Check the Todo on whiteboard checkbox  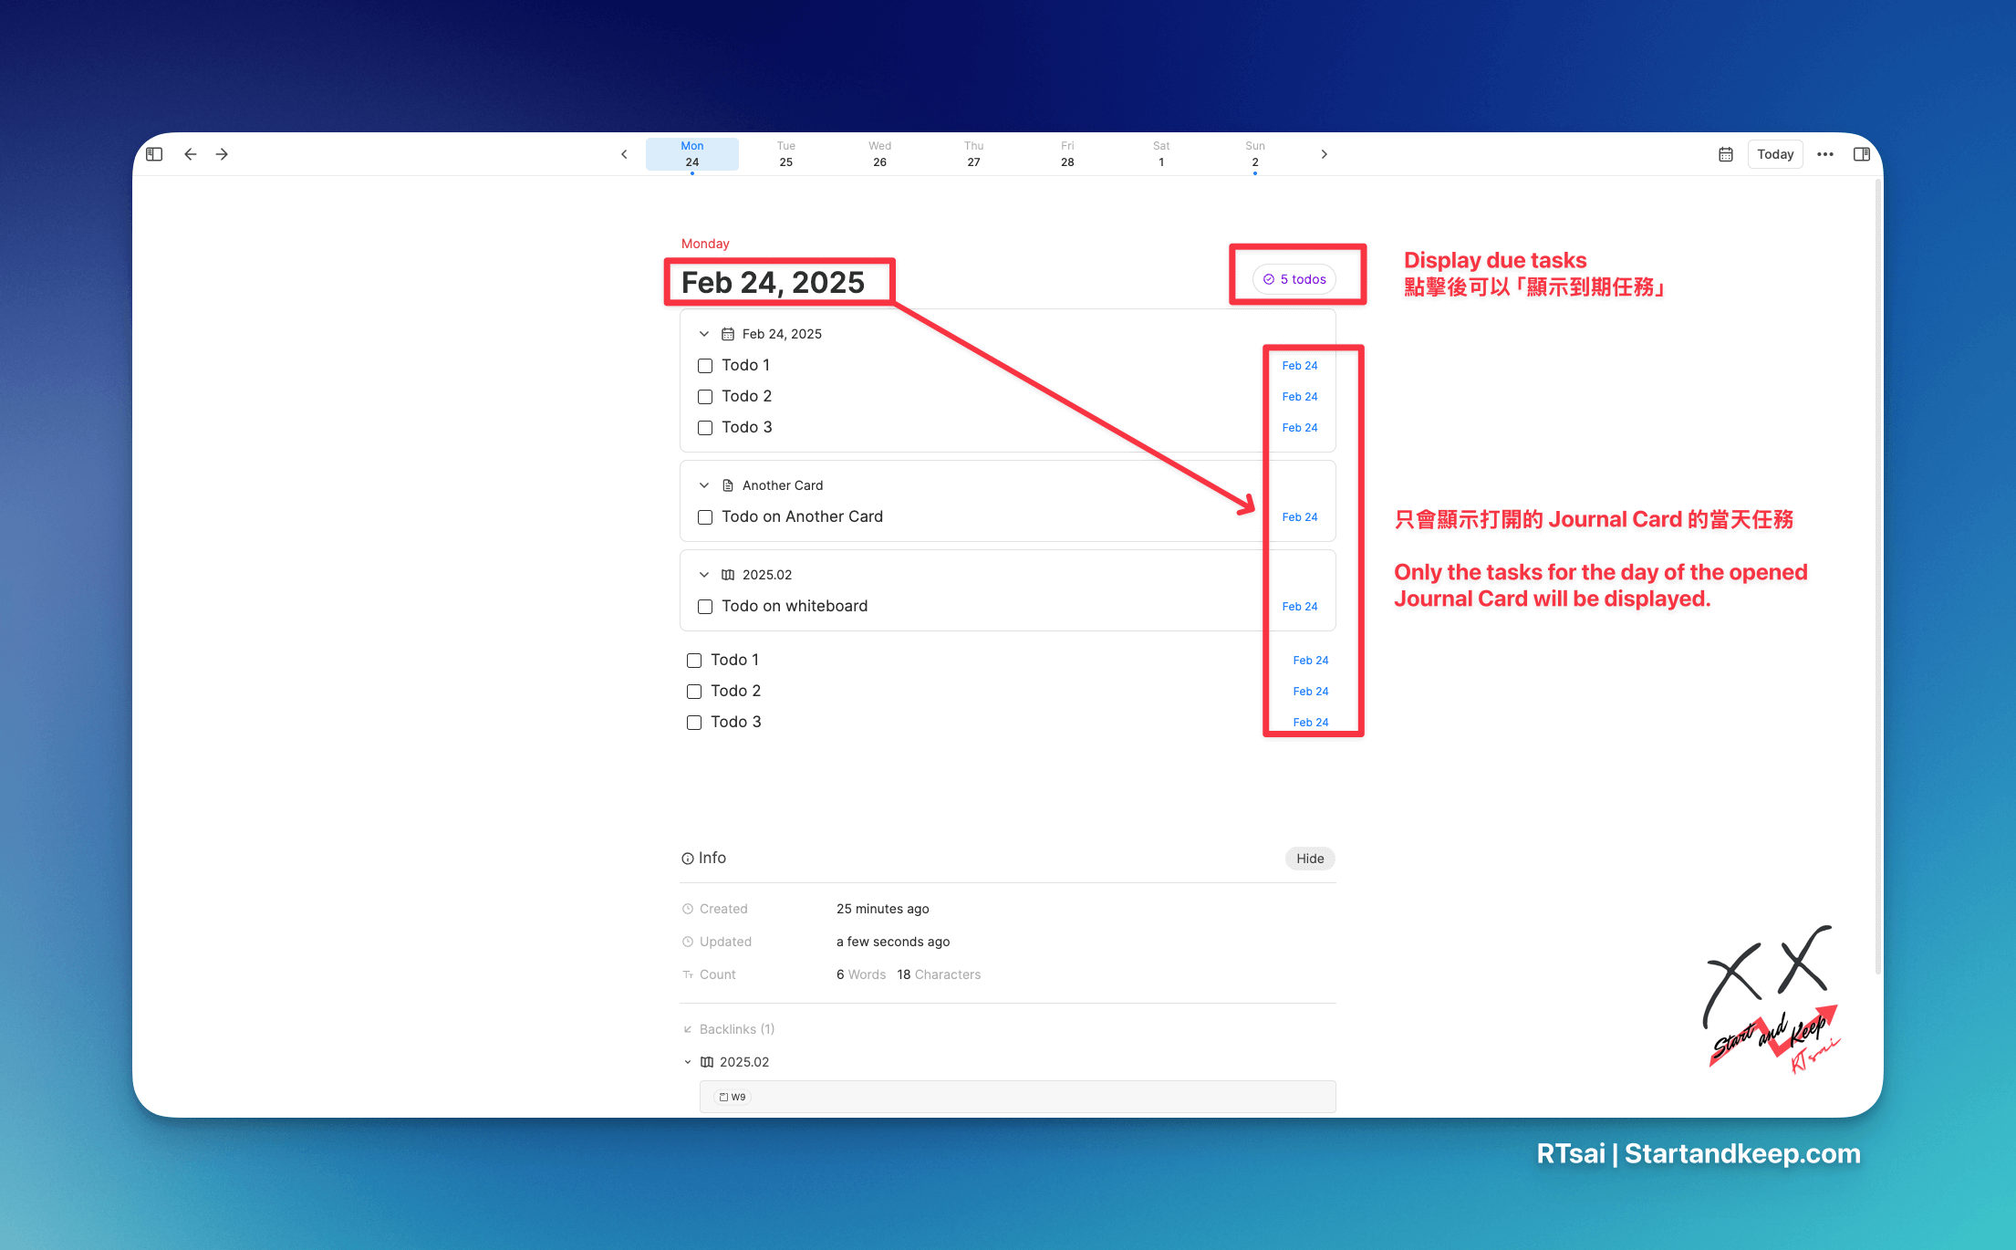tap(705, 607)
